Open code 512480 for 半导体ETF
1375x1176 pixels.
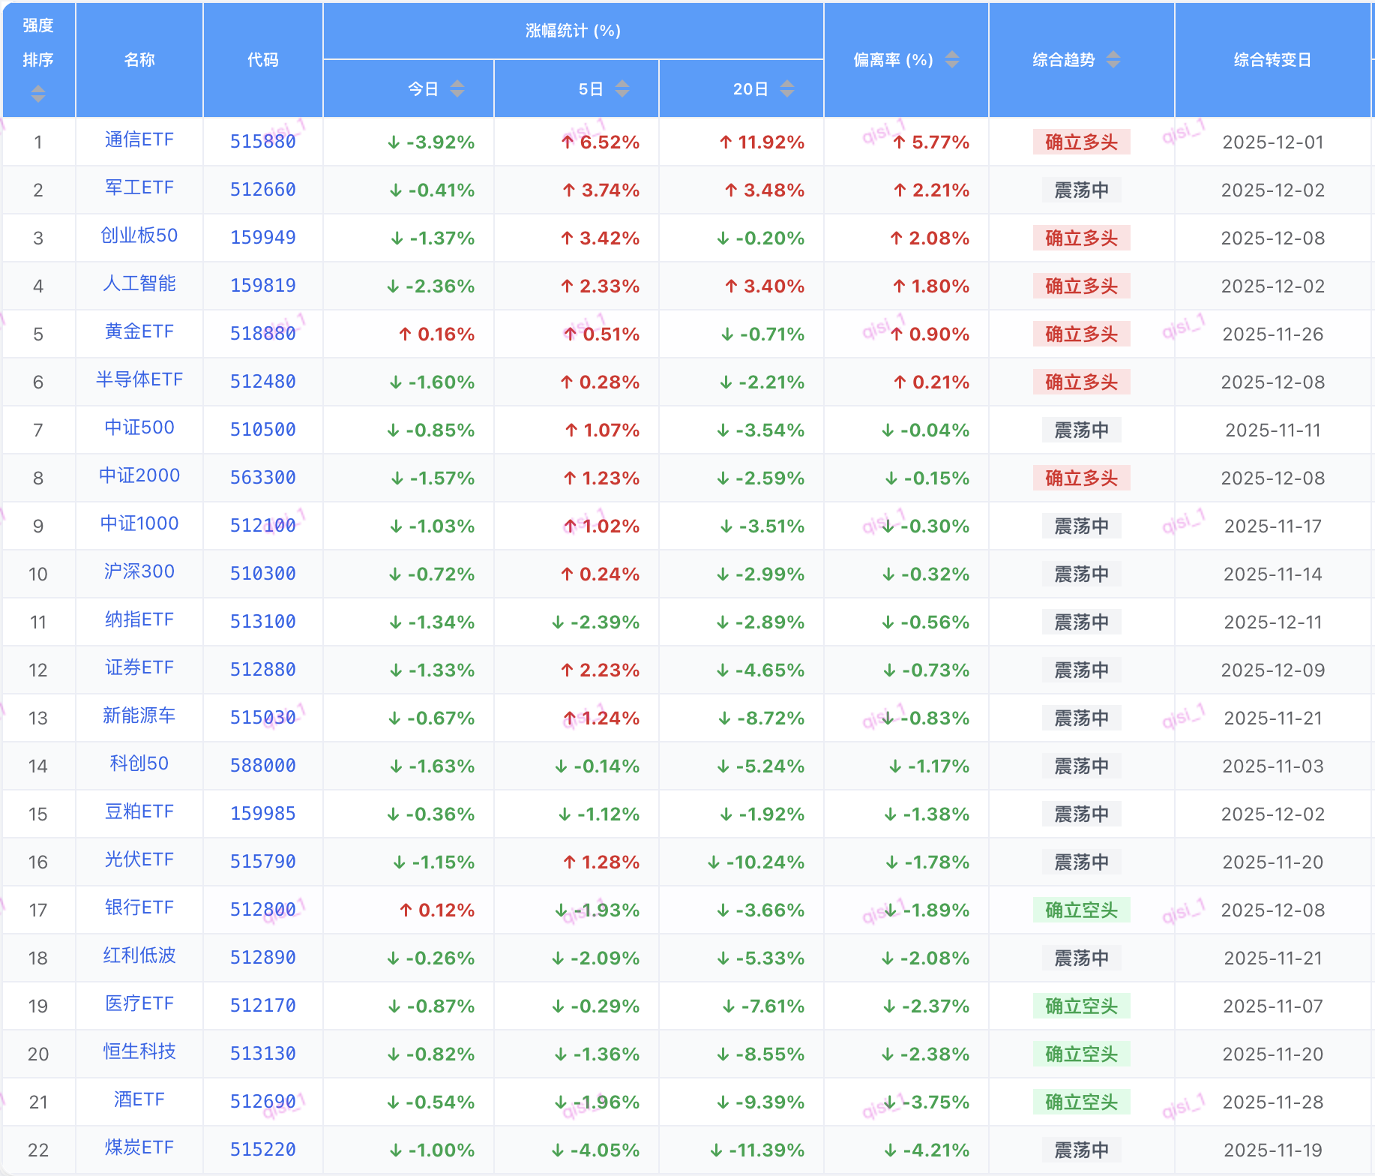[x=262, y=382]
